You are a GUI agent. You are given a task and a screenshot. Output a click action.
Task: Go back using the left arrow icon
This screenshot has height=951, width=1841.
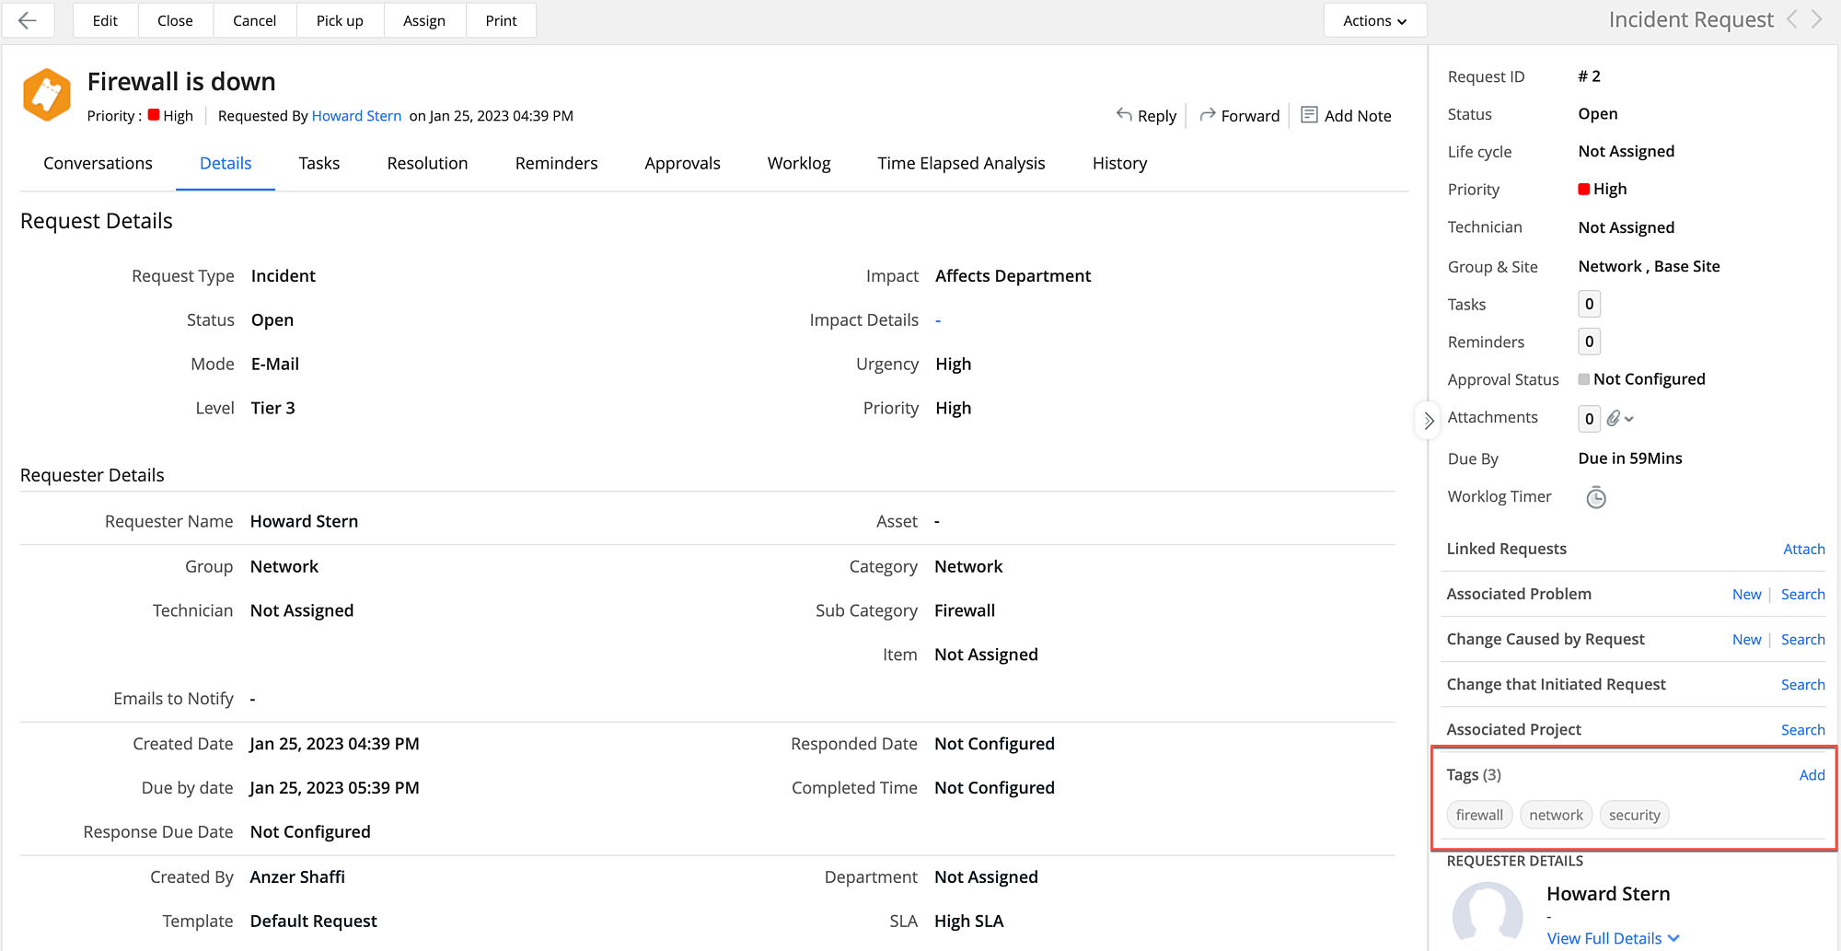tap(28, 20)
